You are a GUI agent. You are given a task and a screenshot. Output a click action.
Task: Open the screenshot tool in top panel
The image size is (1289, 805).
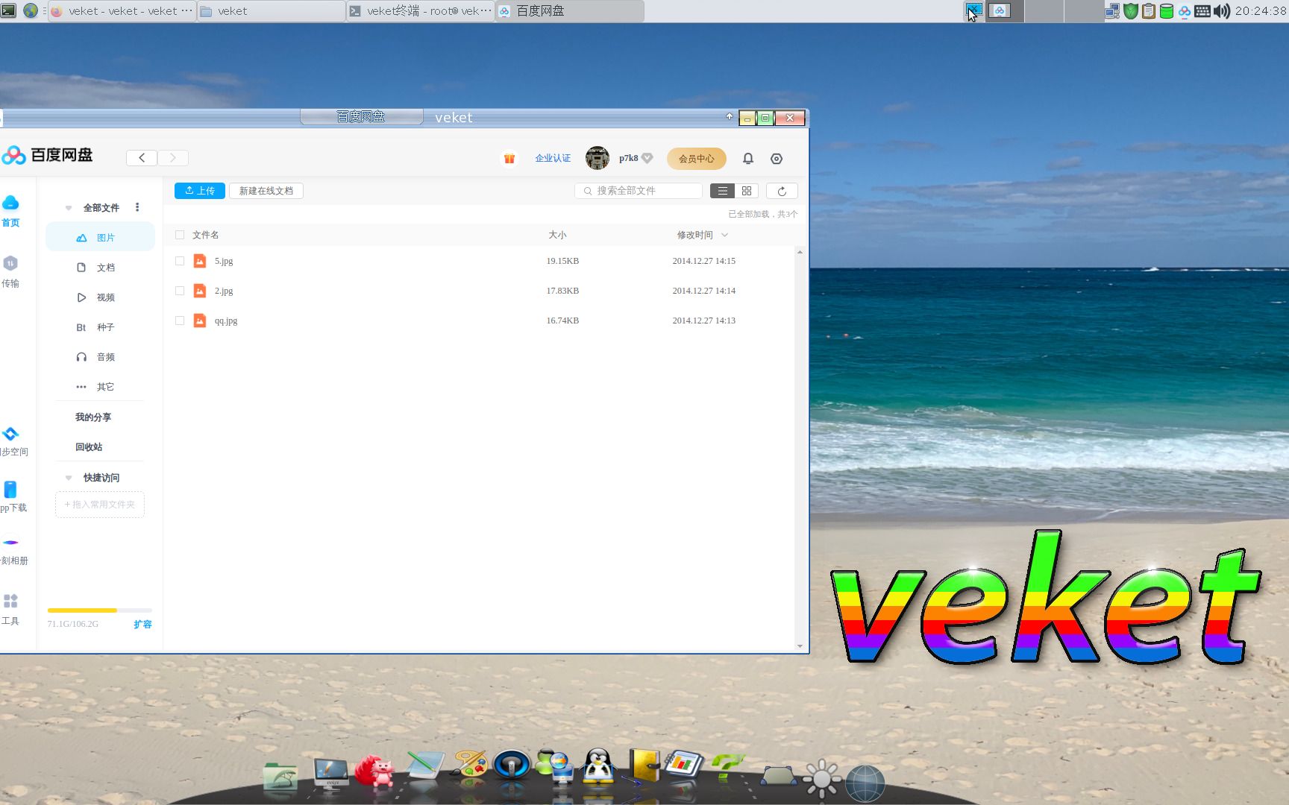pos(974,10)
